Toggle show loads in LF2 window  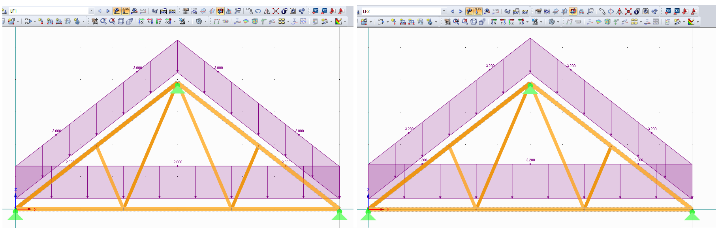469,11
